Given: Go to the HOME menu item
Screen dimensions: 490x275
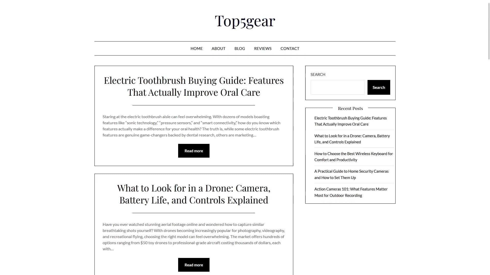Looking at the screenshot, I should click(197, 48).
